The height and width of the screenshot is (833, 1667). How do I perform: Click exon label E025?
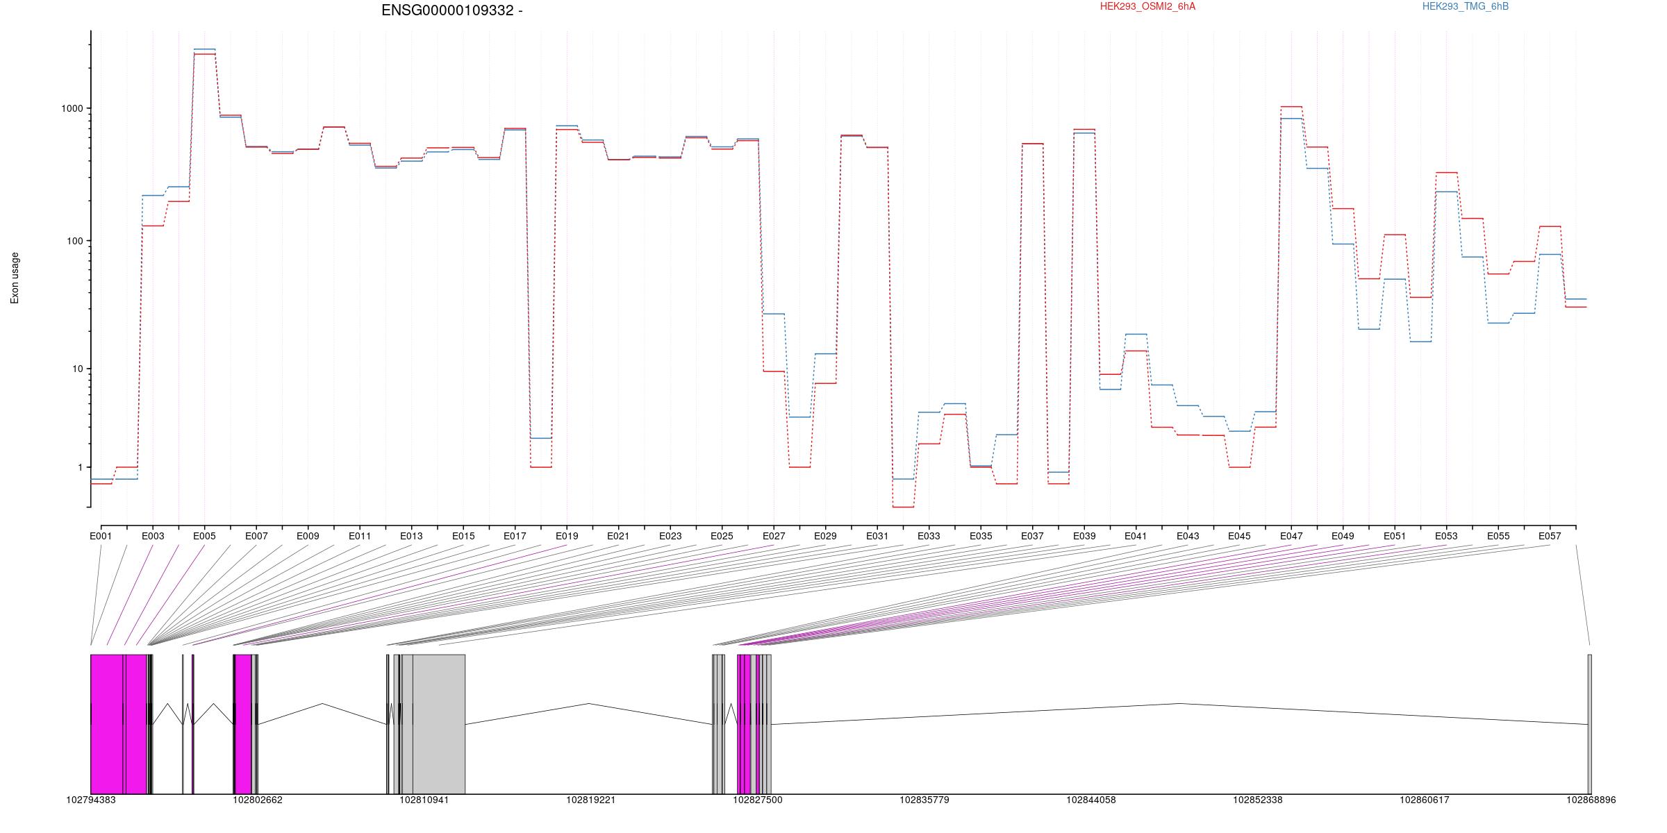coord(722,536)
